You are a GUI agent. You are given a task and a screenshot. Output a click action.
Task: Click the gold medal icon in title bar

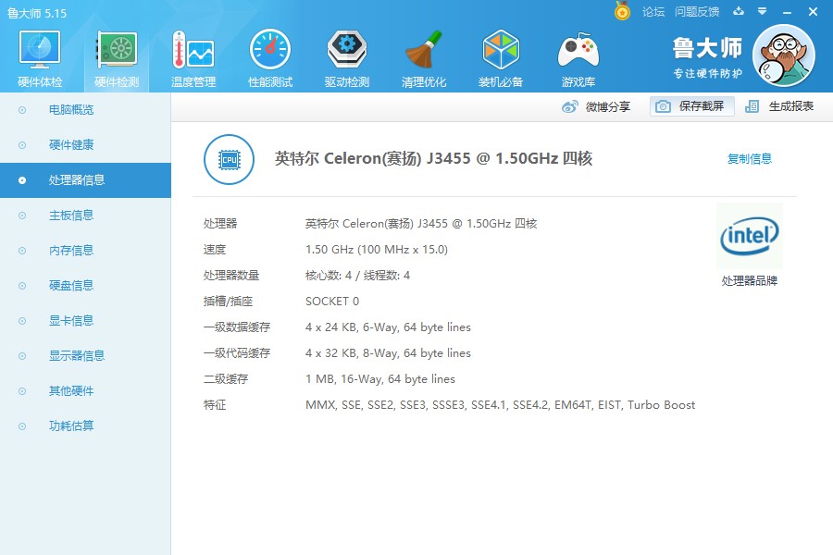622,10
